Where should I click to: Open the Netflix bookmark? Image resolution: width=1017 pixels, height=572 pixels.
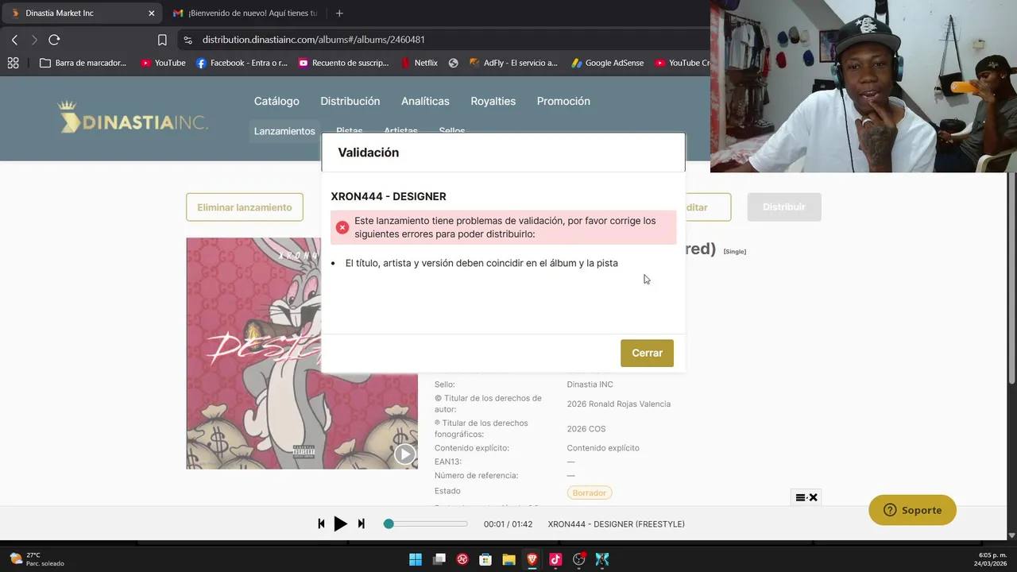coord(419,63)
